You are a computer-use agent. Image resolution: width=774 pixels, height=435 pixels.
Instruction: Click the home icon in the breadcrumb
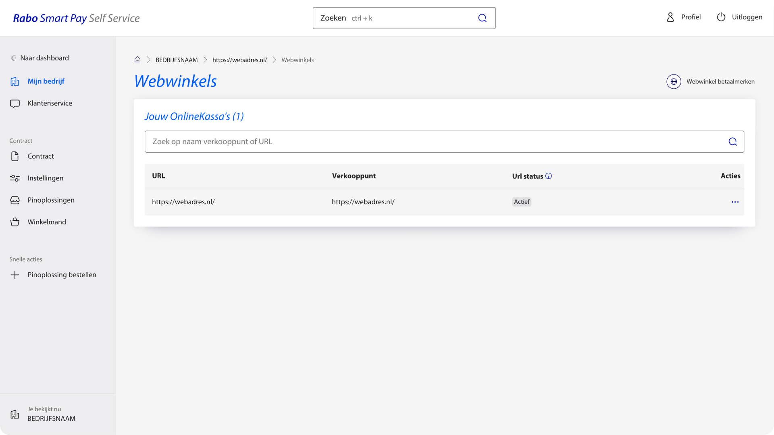pyautogui.click(x=137, y=59)
